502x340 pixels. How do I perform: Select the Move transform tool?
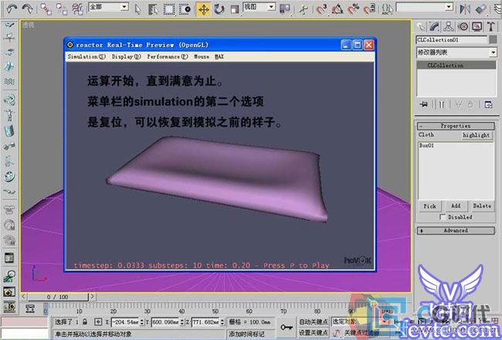(x=204, y=9)
